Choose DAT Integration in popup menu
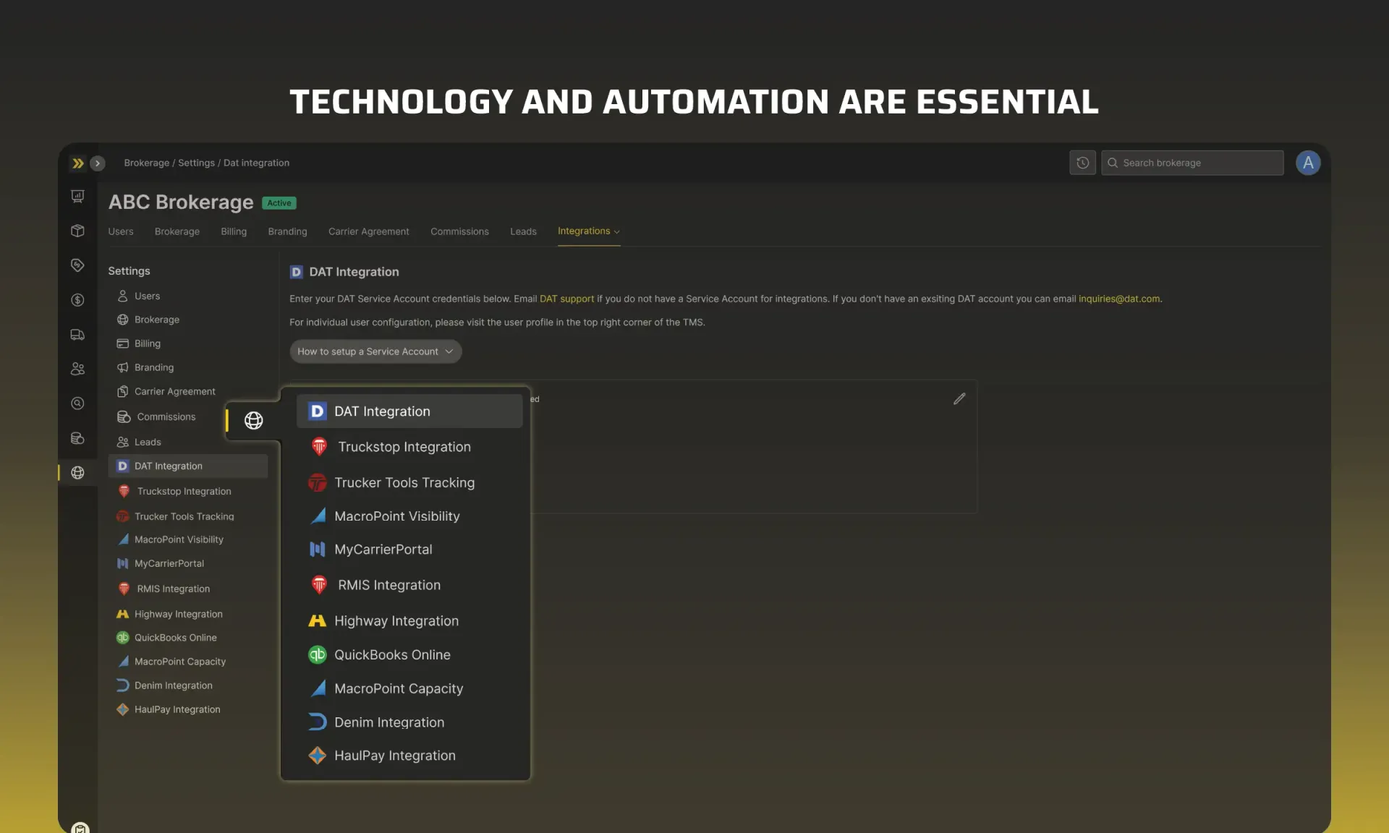 [409, 411]
